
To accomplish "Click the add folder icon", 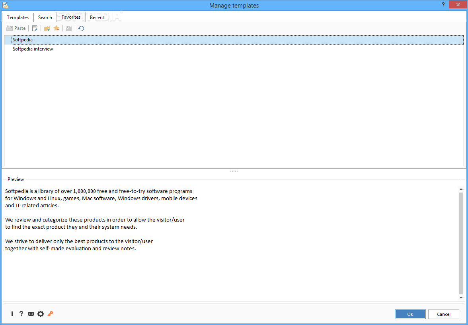I will tap(47, 28).
